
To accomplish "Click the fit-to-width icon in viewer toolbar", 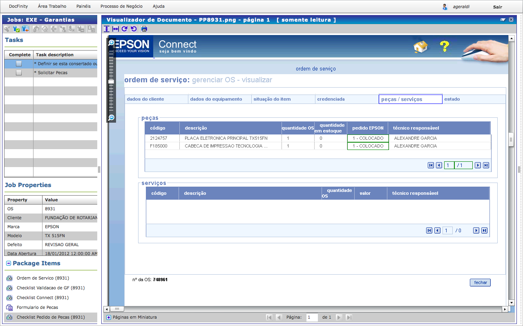I will point(116,29).
